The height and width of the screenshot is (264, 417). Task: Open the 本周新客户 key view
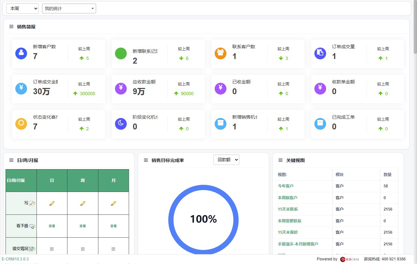click(288, 198)
